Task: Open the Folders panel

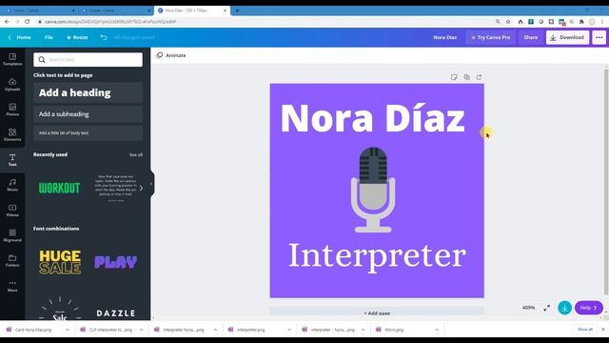Action: point(12,260)
